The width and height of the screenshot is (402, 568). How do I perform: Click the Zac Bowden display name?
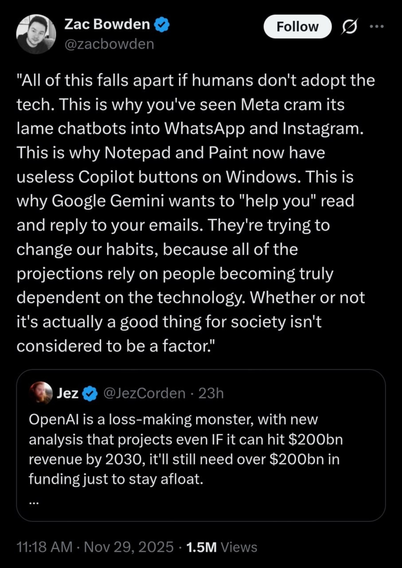(x=107, y=25)
